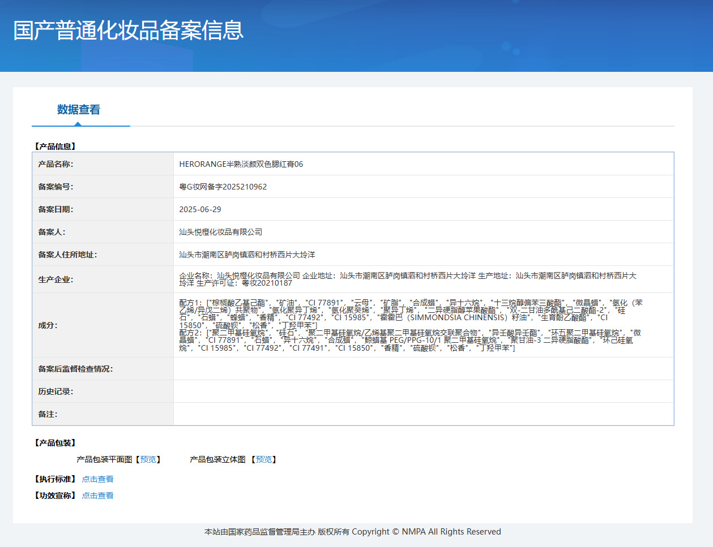The height and width of the screenshot is (547, 713).
Task: Click the 备案日期 row label
Action: [x=55, y=209]
